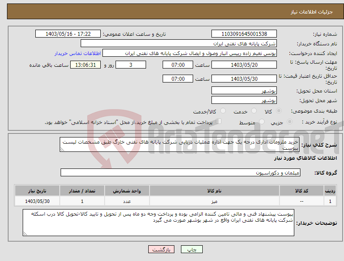Click the شهر محل تحویل field
Screen dimensions: 344x261
[x=244, y=100]
